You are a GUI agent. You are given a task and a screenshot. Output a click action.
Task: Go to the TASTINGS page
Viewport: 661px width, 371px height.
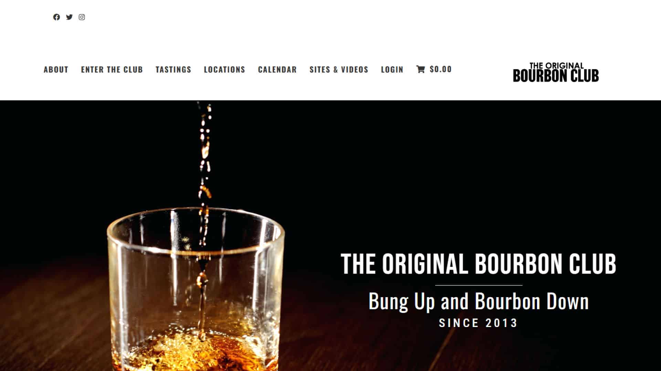173,69
